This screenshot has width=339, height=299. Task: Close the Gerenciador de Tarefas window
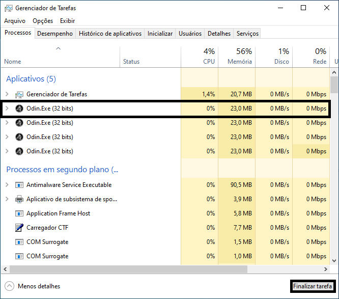[x=327, y=8]
